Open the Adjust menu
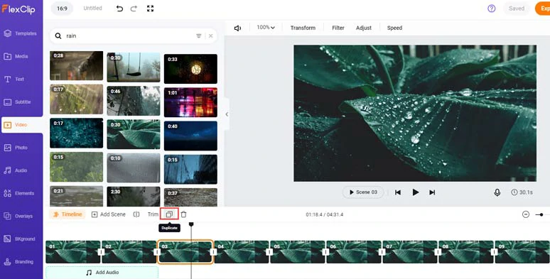Viewport: 550px width, 279px height. pyautogui.click(x=363, y=28)
